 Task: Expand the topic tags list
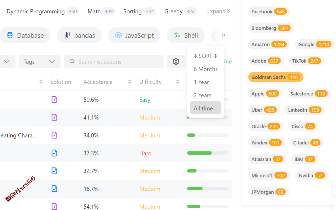219,11
